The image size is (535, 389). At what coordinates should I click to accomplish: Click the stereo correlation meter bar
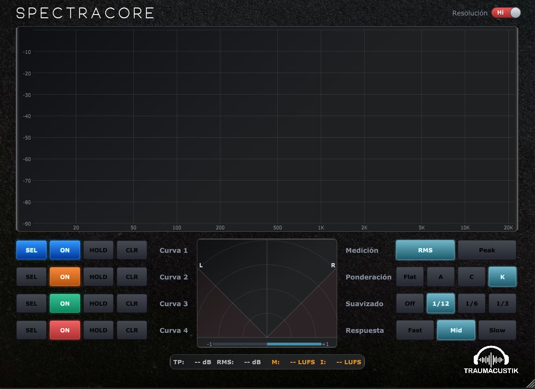pos(267,344)
